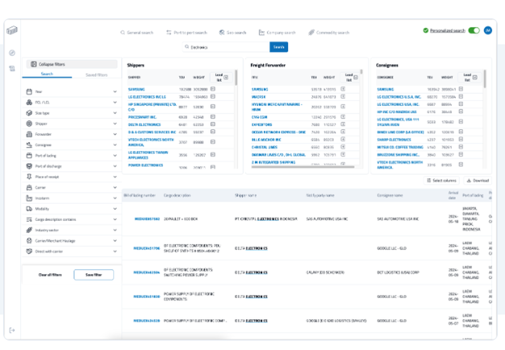The height and width of the screenshot is (350, 505).
Task: Click the Size type filter icon
Action: [29, 113]
